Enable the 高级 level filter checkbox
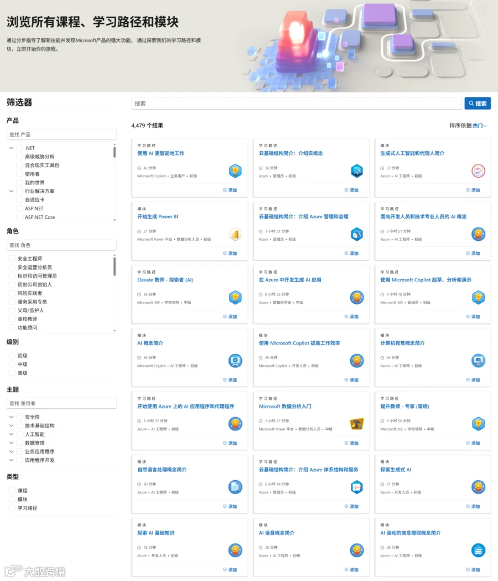The height and width of the screenshot is (581, 498). click(x=12, y=373)
